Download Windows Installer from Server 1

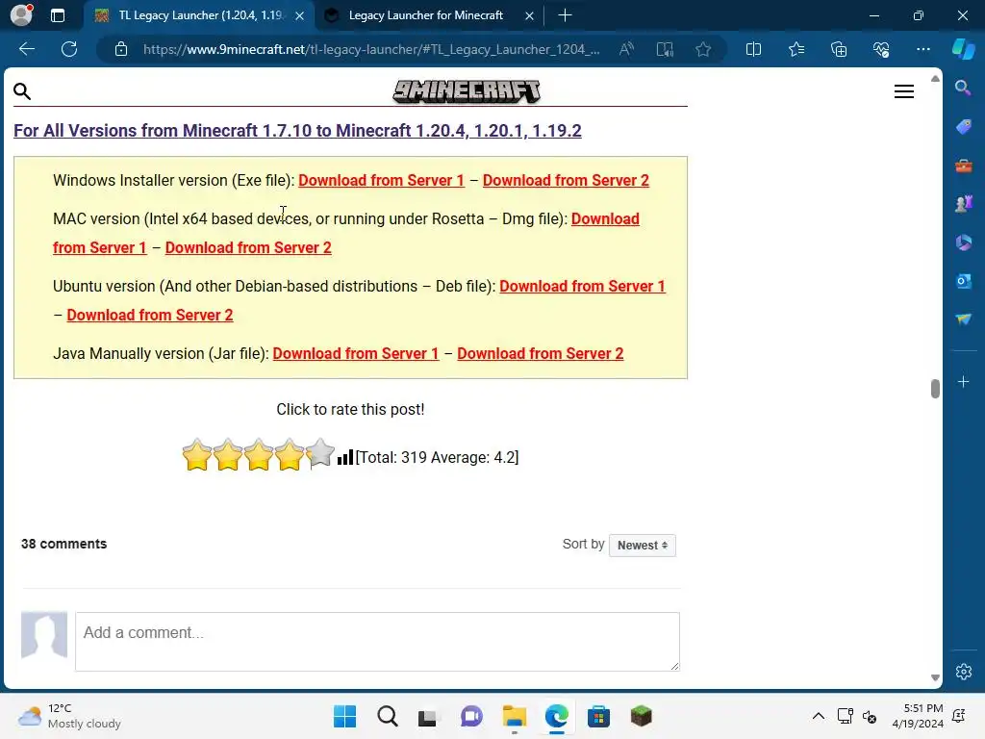[381, 180]
